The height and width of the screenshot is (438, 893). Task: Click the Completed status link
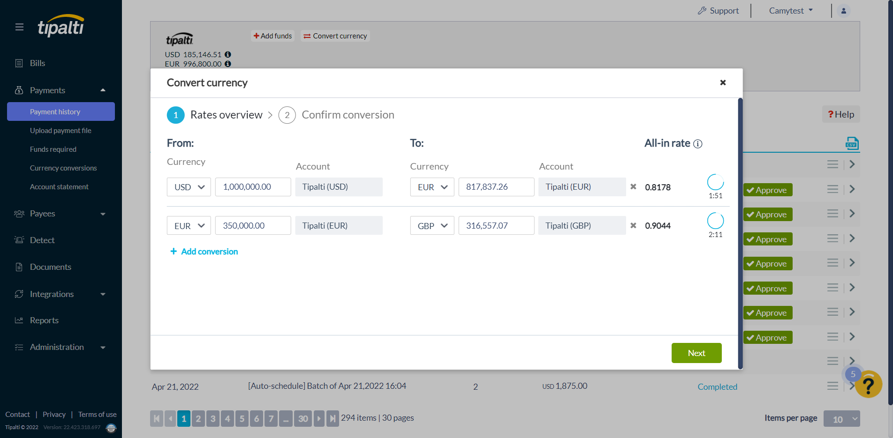point(717,387)
